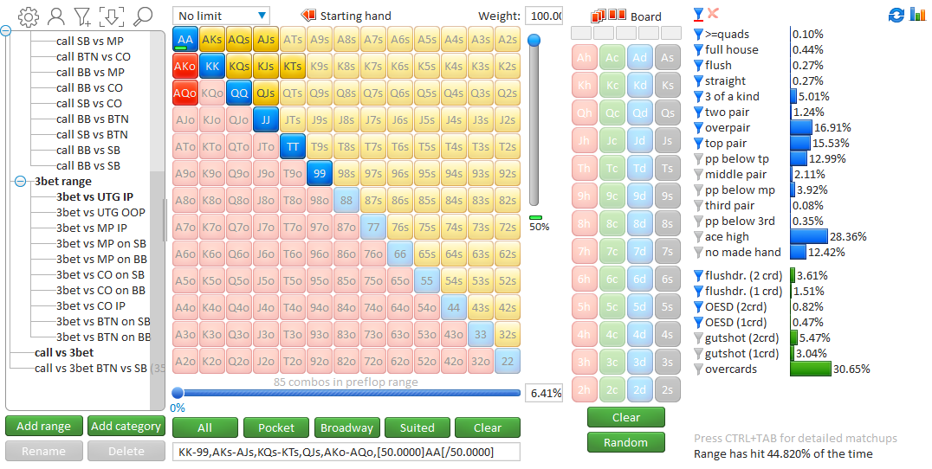Click the add filter funnel icon
Image resolution: width=932 pixels, height=469 pixels.
pyautogui.click(x=82, y=16)
